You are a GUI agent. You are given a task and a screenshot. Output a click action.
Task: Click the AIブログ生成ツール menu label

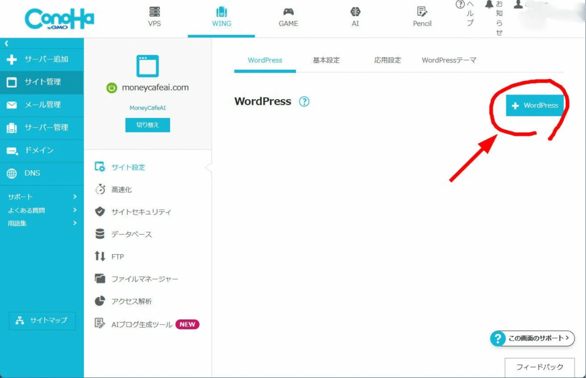142,325
